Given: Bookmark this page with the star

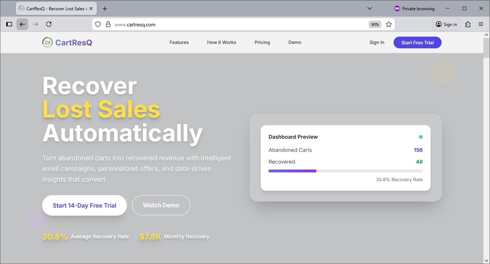Looking at the screenshot, I should click(389, 25).
